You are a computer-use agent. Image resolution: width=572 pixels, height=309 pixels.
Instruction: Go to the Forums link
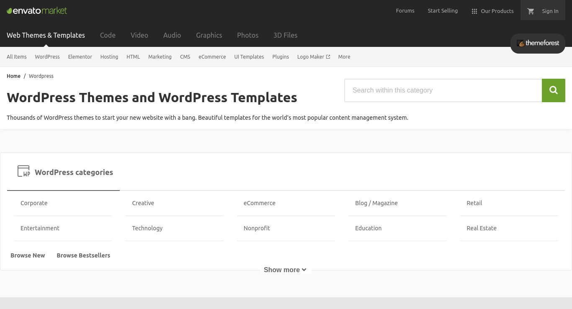pos(405,11)
